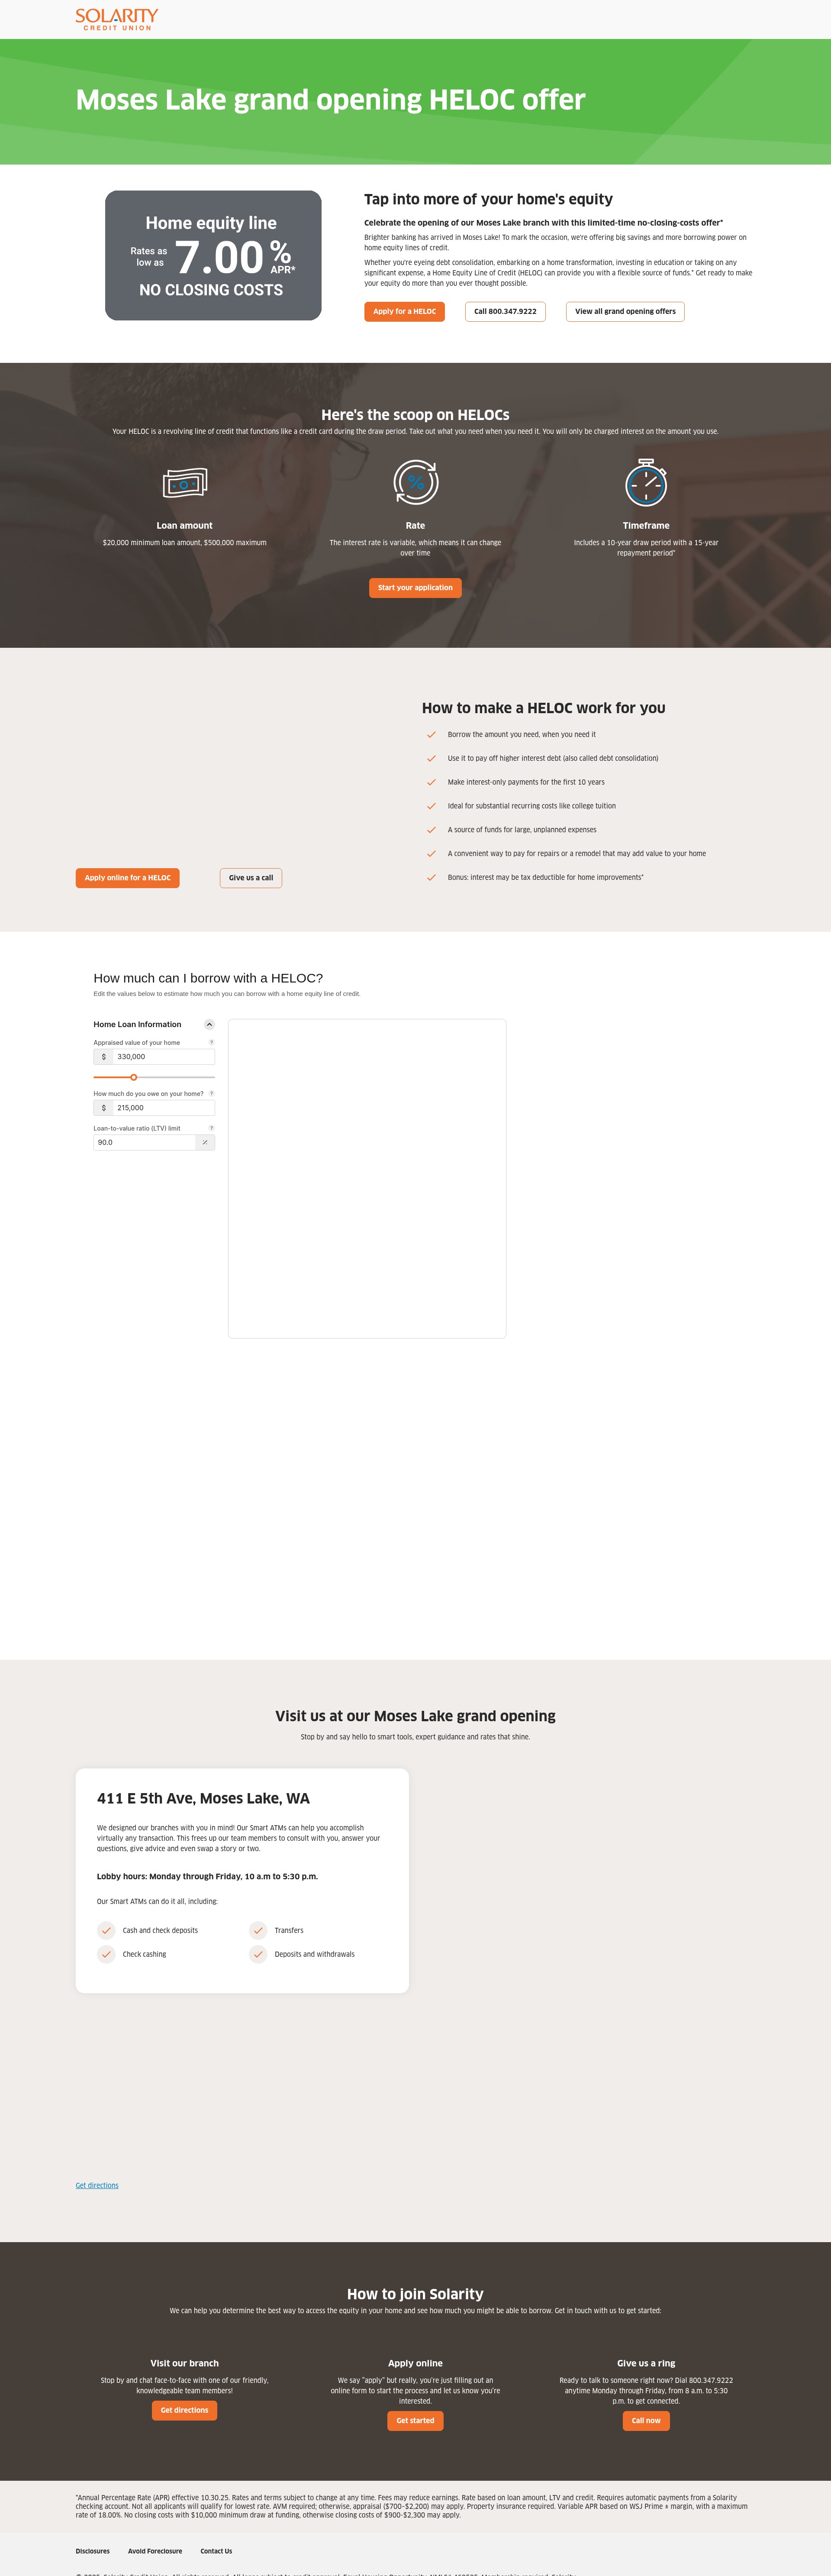Click the 'Home Loan Information' section label
The height and width of the screenshot is (2576, 831).
tap(138, 1024)
